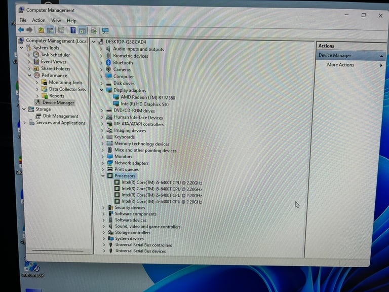Click the Event Viewer icon

36,61
